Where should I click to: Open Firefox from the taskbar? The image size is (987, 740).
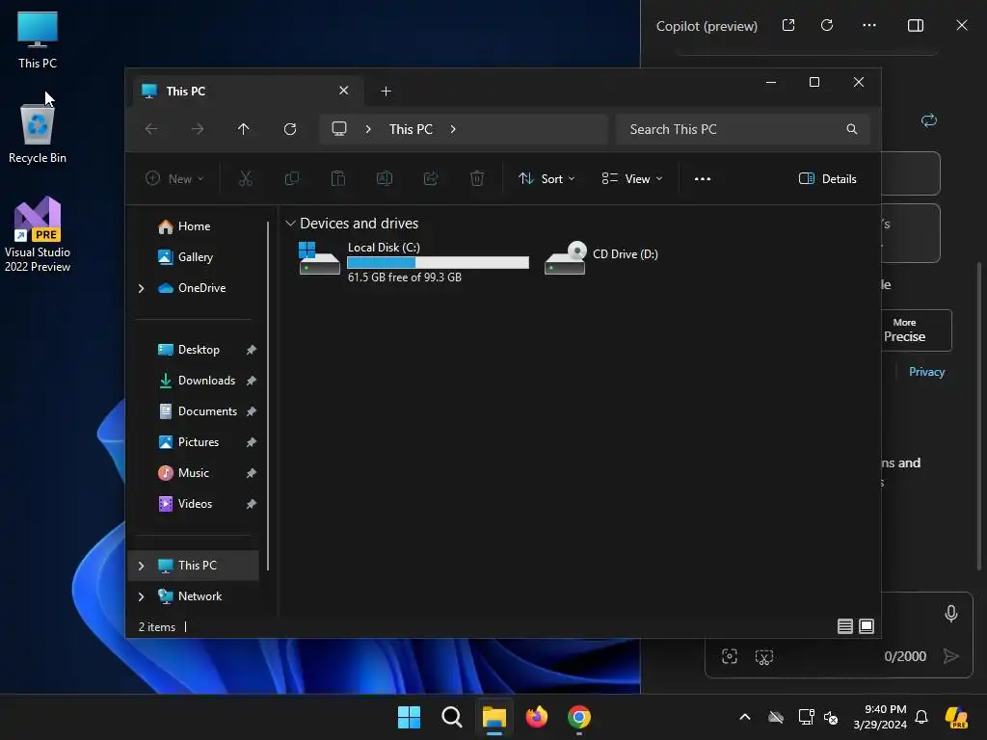[x=536, y=717]
